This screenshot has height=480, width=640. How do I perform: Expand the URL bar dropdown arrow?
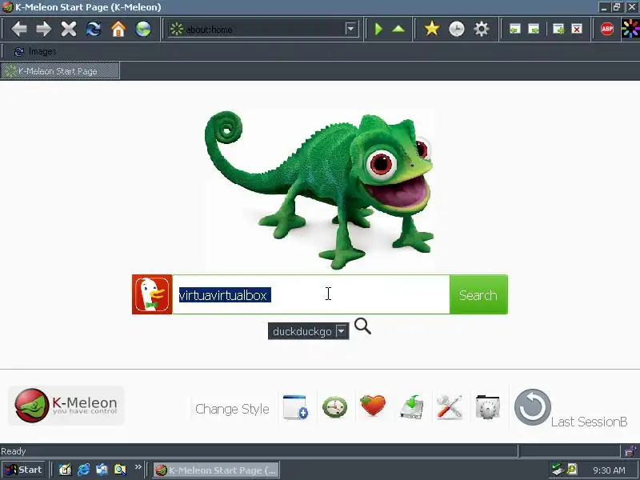(x=350, y=29)
